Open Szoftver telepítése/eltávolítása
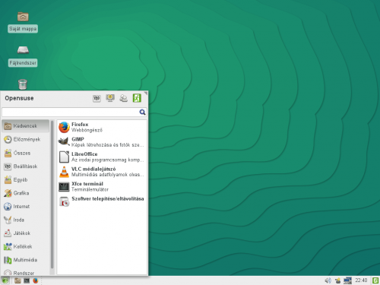 102,201
